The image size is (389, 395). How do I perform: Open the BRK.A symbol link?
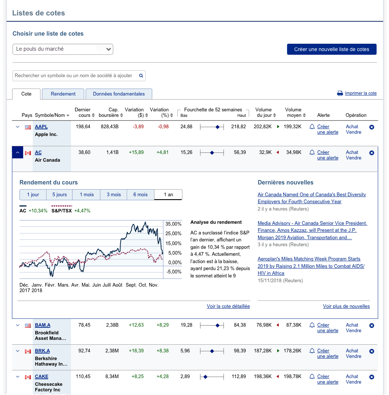tap(42, 351)
